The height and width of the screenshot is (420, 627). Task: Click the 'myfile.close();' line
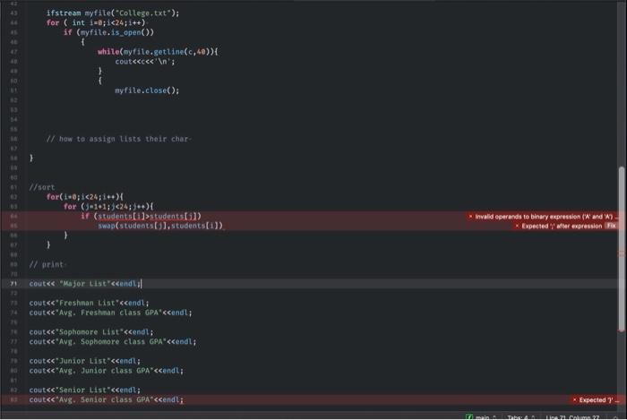[147, 90]
